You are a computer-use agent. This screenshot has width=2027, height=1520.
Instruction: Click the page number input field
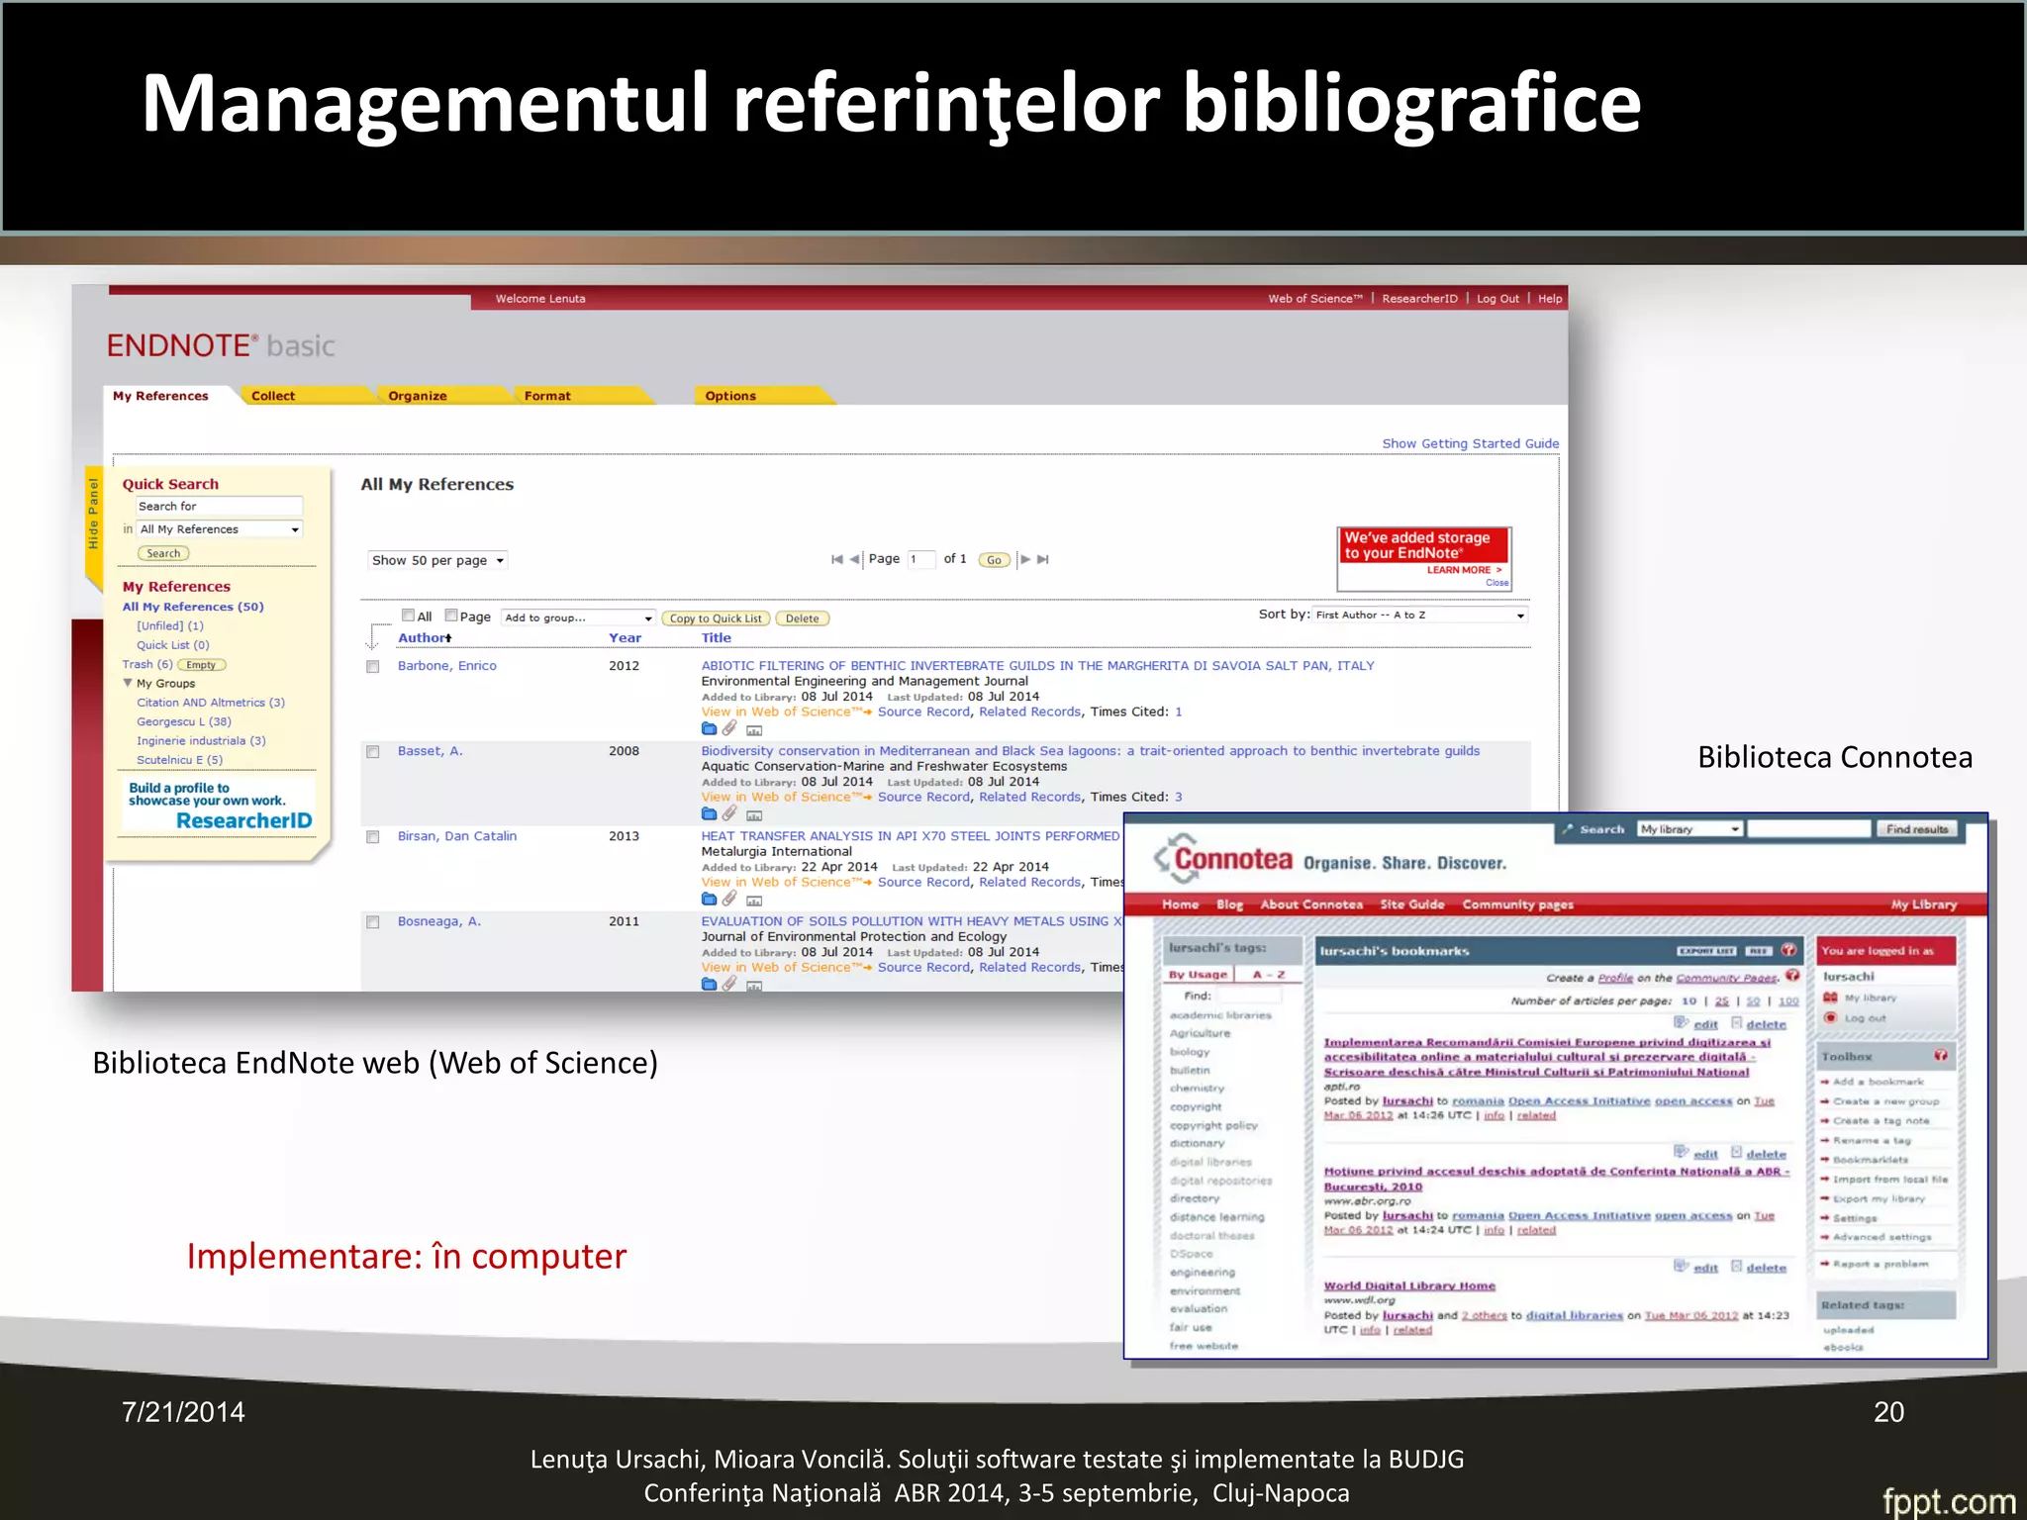921,559
